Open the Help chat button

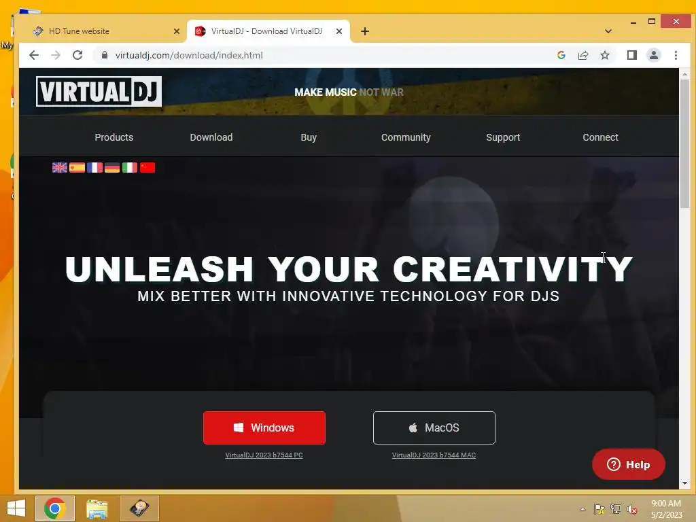(629, 464)
